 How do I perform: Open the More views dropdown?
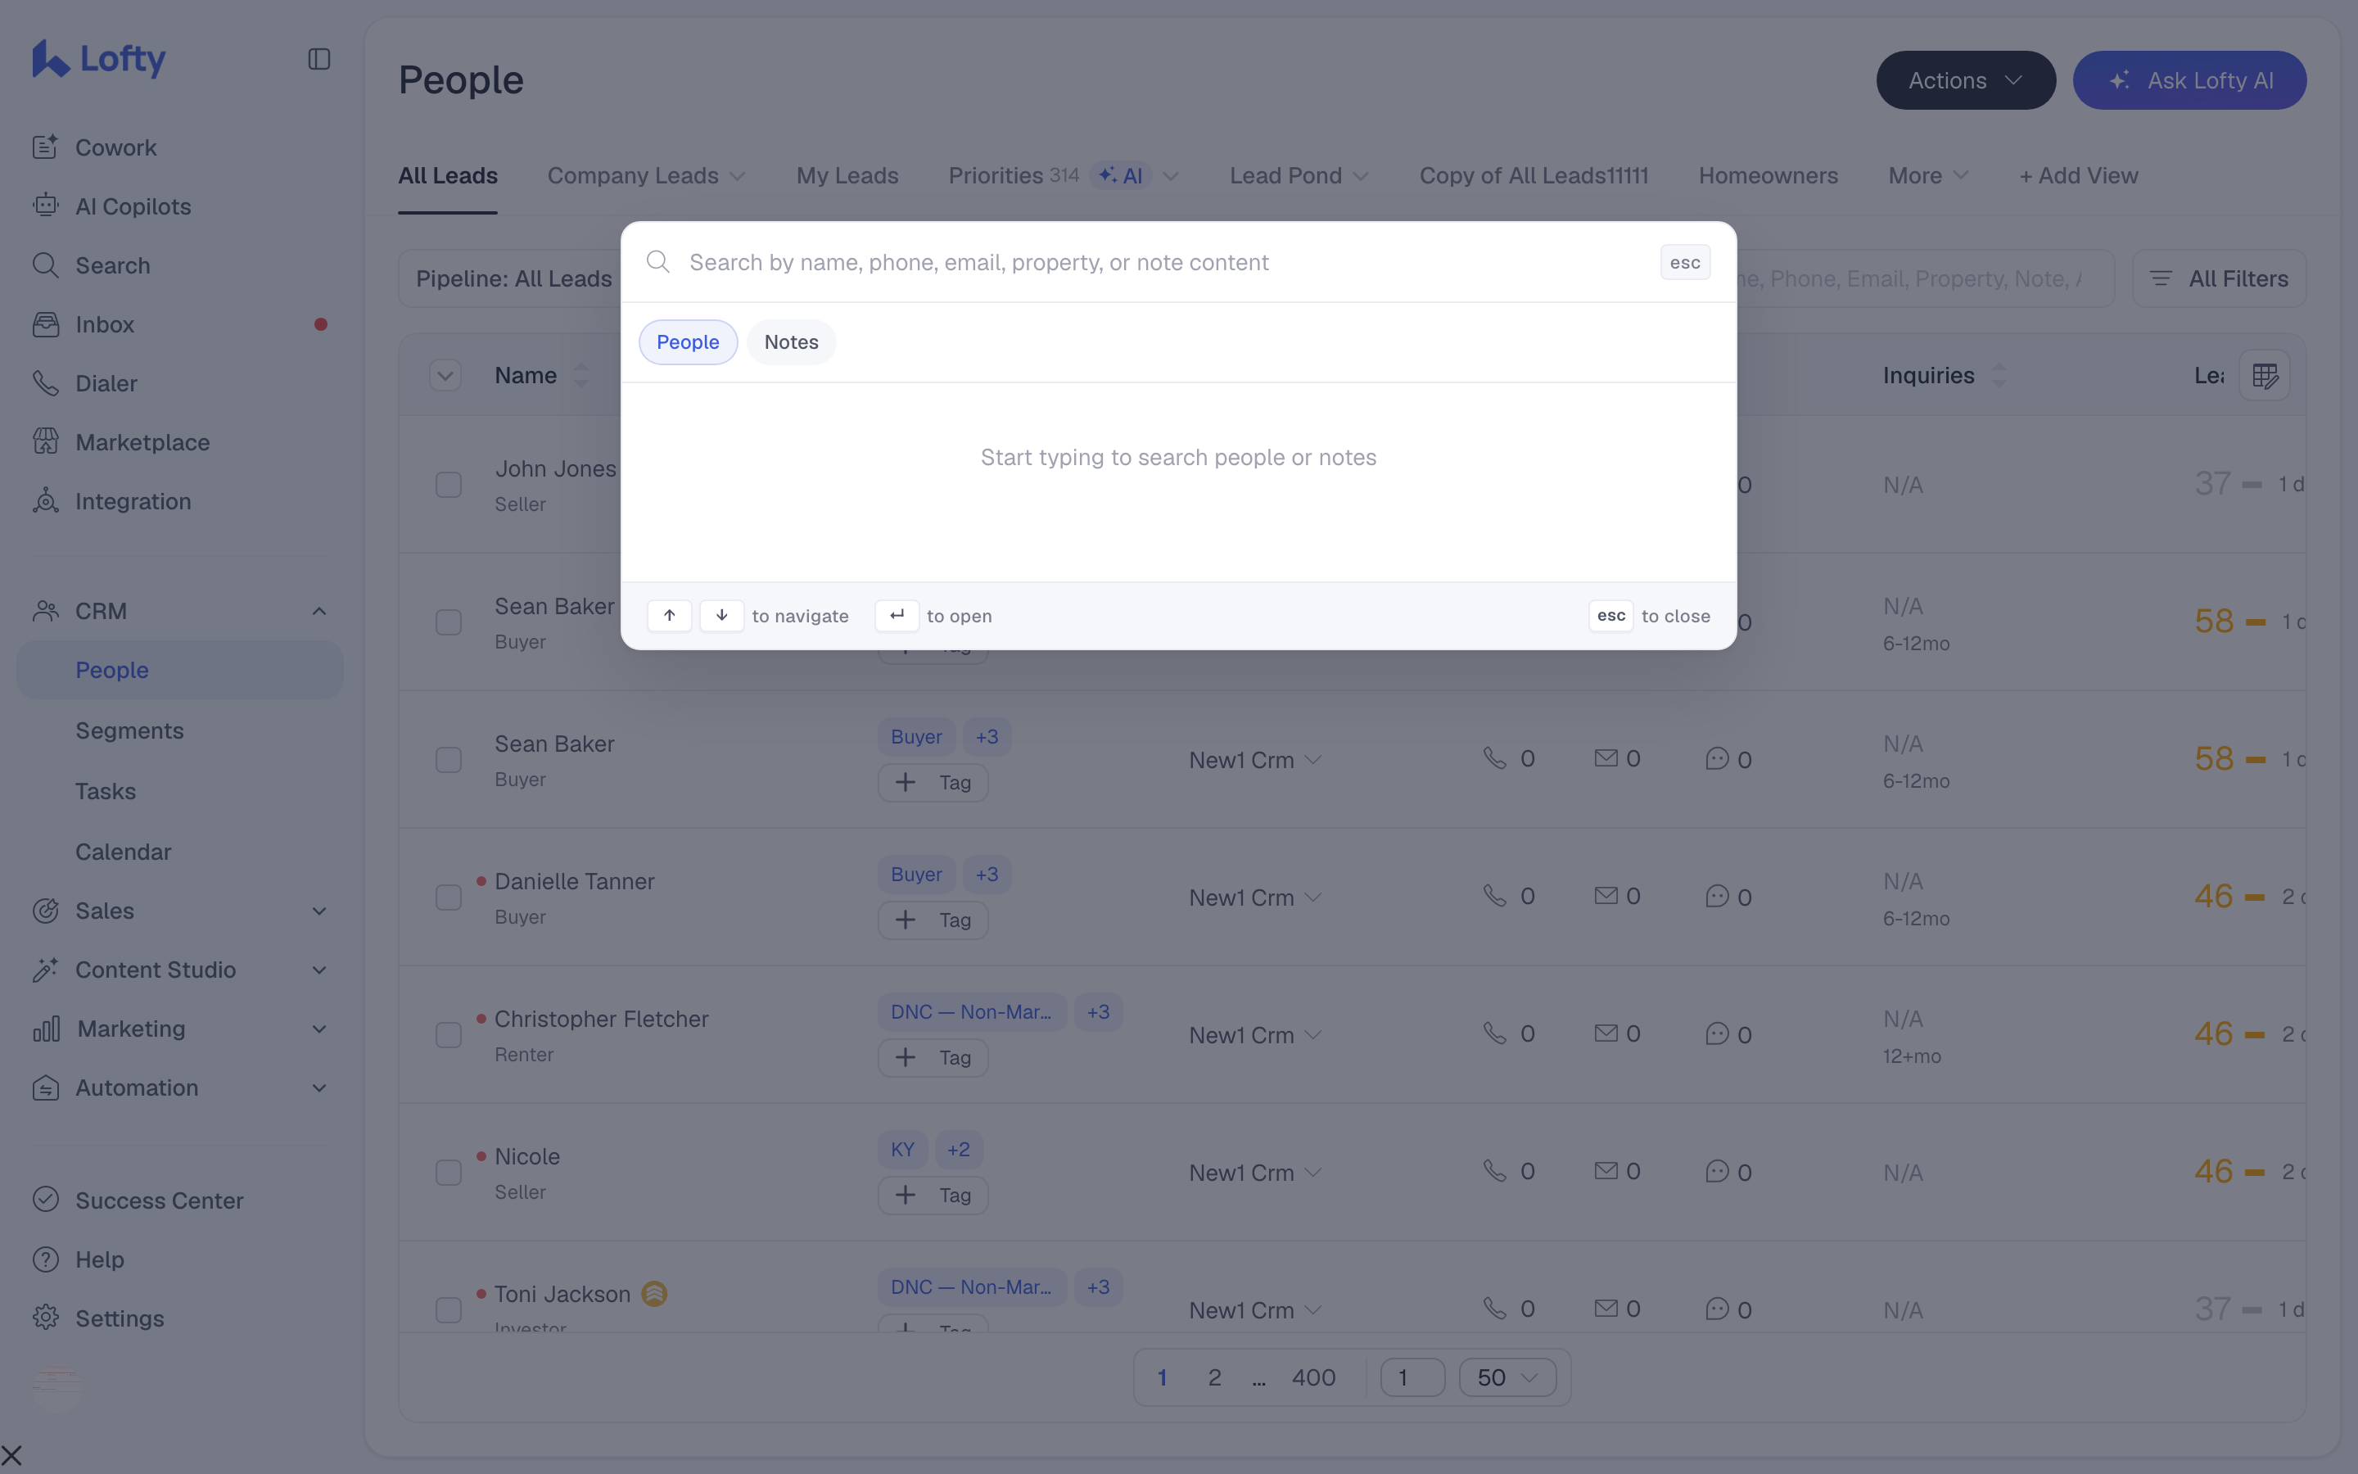click(x=1927, y=175)
